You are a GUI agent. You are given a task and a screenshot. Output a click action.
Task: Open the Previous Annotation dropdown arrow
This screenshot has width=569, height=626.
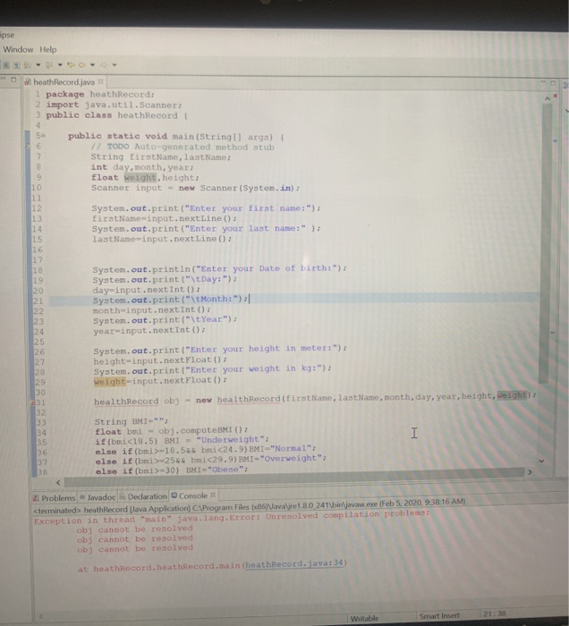(60, 65)
